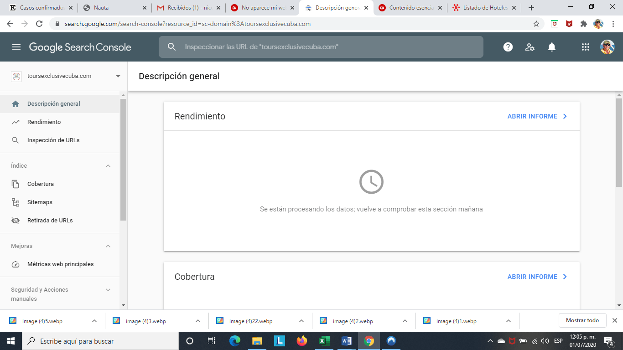The width and height of the screenshot is (623, 350).
Task: Open File Explorer from the taskbar
Action: tap(257, 341)
